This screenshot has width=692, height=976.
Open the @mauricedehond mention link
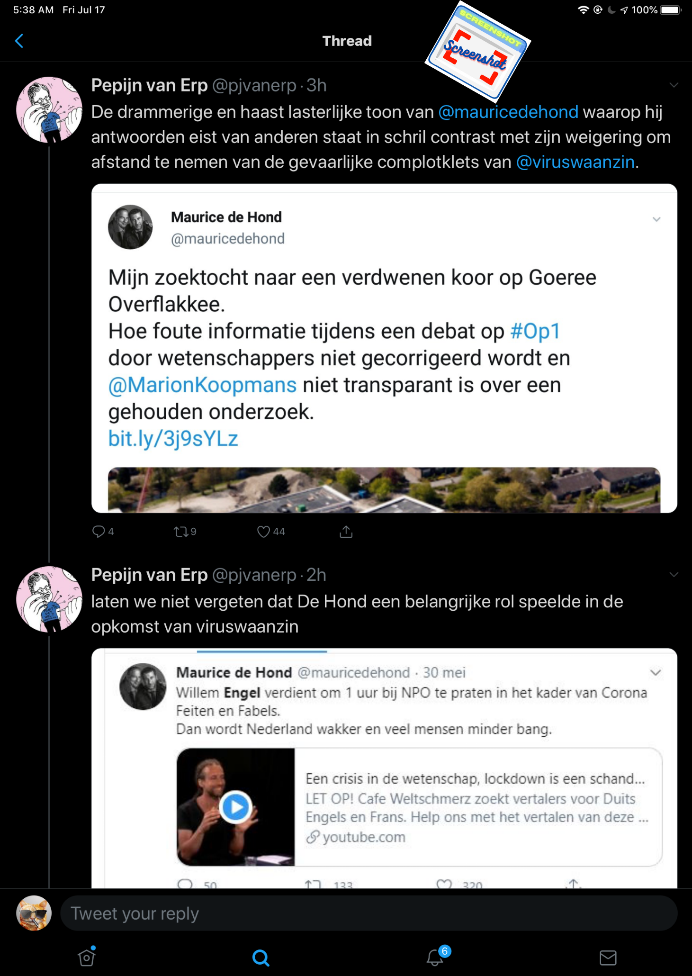[508, 112]
